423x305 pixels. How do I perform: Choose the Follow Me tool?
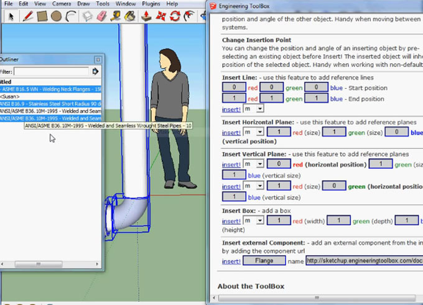(189, 16)
